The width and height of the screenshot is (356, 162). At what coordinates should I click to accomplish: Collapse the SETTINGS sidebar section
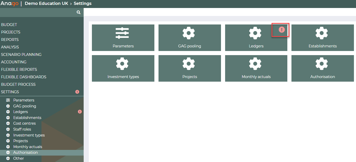pos(10,92)
